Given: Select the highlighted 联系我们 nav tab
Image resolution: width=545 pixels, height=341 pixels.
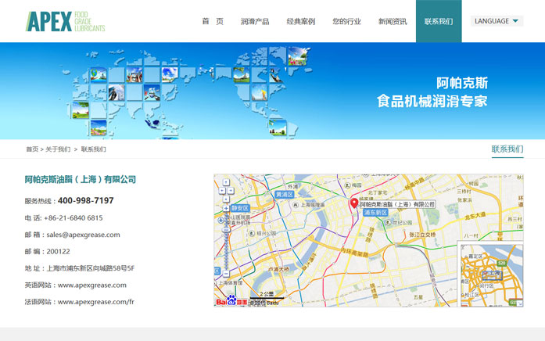Looking at the screenshot, I should (439, 21).
